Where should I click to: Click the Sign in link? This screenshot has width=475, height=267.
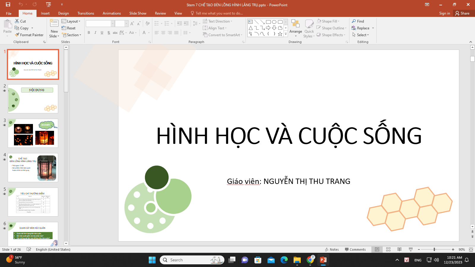click(x=444, y=13)
